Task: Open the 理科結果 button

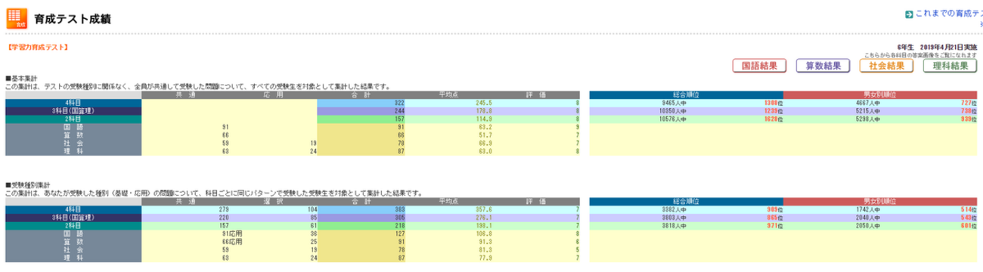Action: point(950,66)
